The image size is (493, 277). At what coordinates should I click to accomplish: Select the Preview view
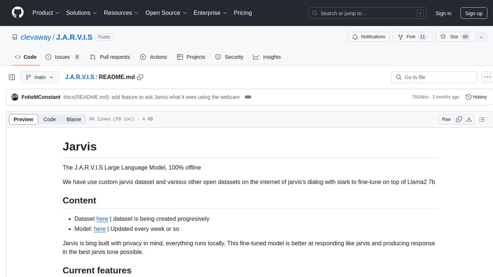point(24,119)
